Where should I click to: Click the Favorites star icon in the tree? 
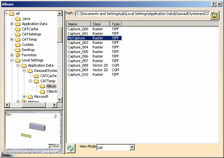pyautogui.click(x=18, y=55)
